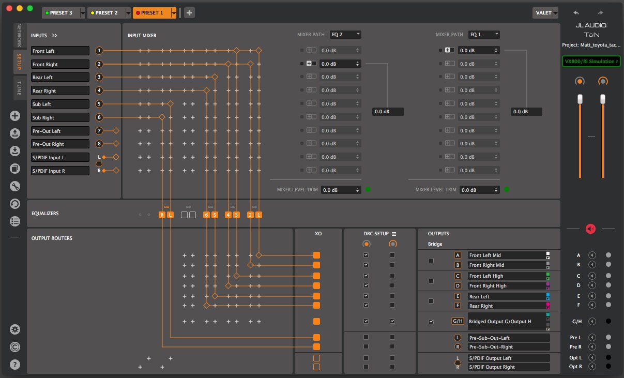Adjust the EQ 1 mixer level trim stepper
624x378 pixels.
click(495, 190)
